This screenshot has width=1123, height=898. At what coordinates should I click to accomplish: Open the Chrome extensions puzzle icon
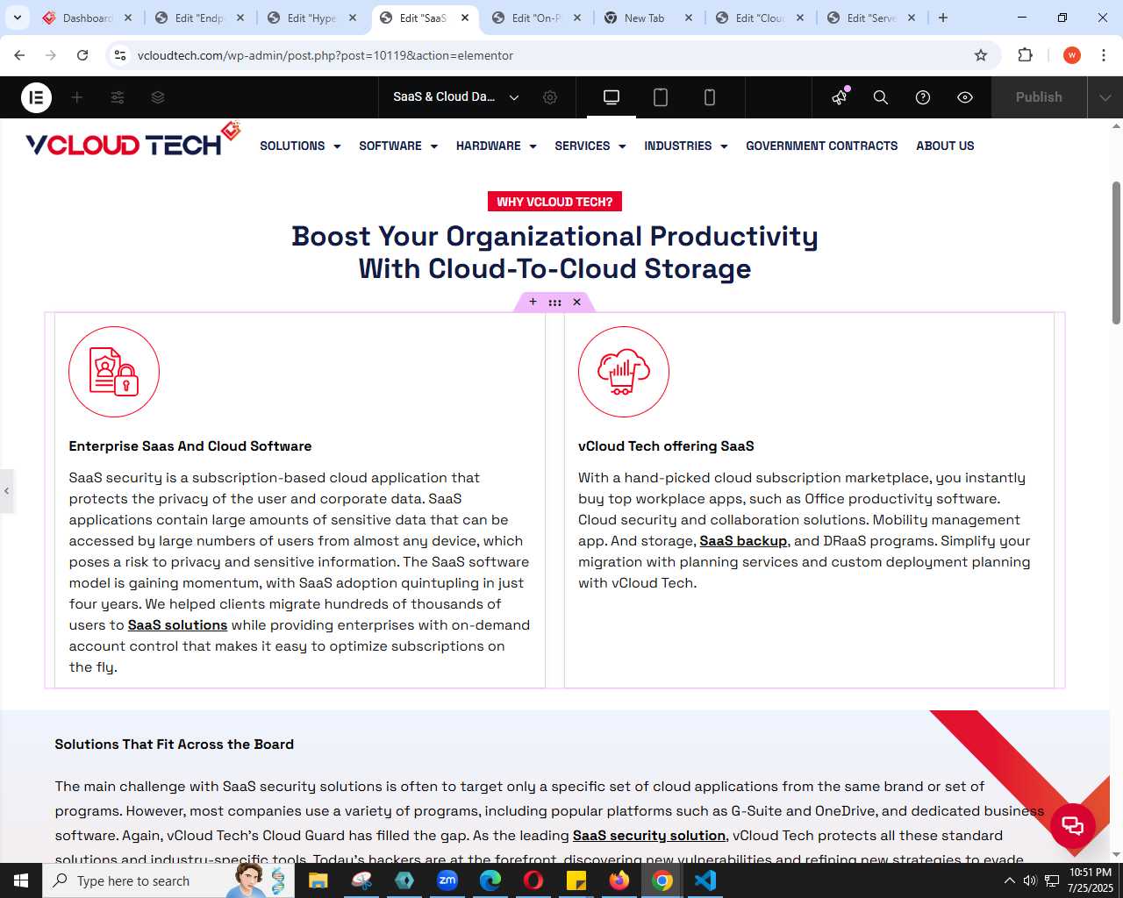[1025, 55]
